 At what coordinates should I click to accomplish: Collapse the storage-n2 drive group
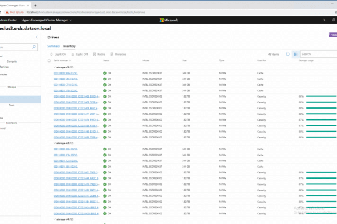55,143
